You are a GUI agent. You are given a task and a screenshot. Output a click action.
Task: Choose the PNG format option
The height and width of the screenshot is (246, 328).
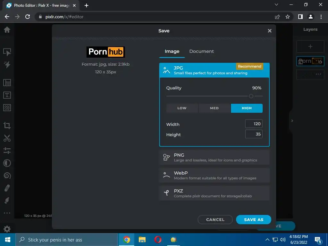(214, 157)
